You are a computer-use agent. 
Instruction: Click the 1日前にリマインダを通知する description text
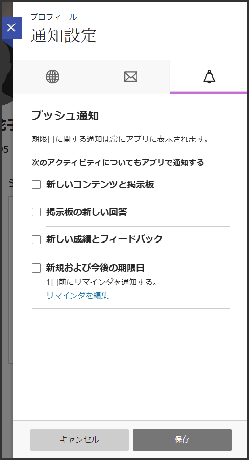click(102, 282)
